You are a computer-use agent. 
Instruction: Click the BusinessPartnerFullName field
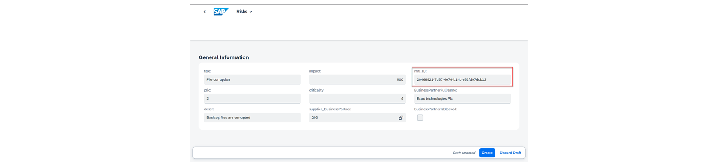point(462,98)
